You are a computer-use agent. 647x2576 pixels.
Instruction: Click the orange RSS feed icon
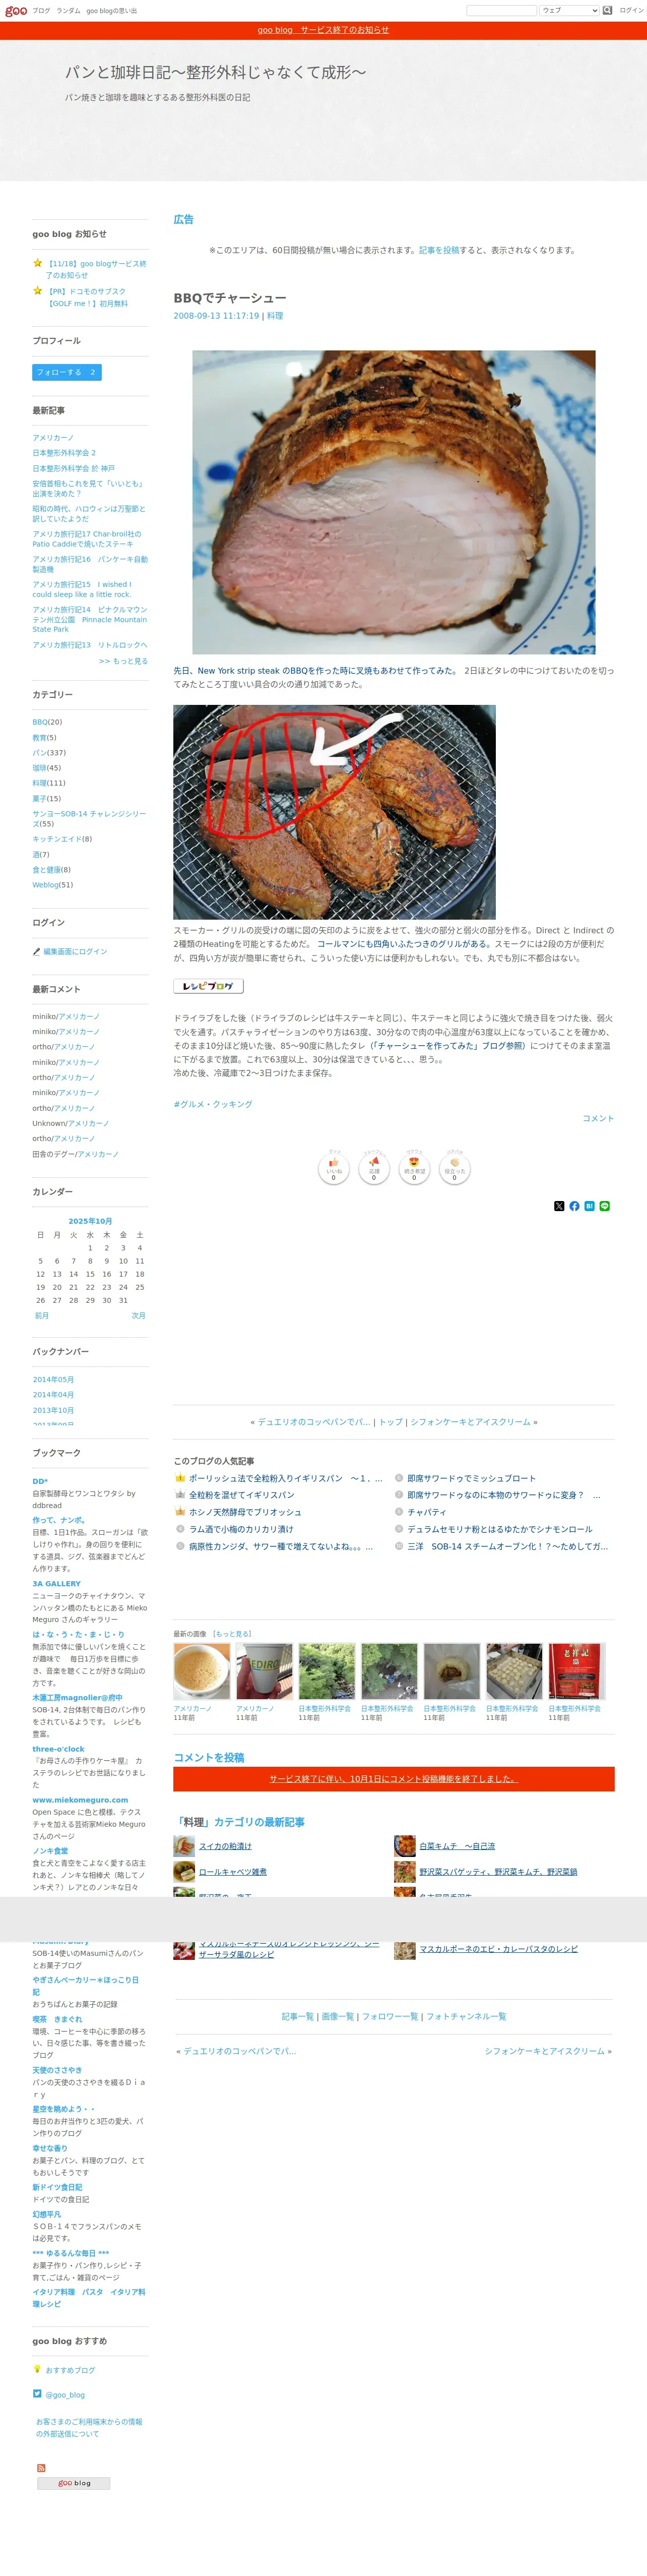[41, 2468]
